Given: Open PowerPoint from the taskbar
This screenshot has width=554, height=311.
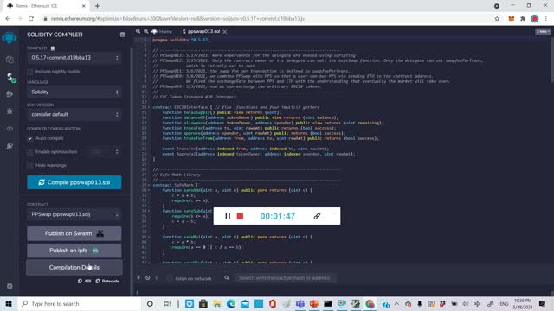Looking at the screenshot, I should point(313,303).
